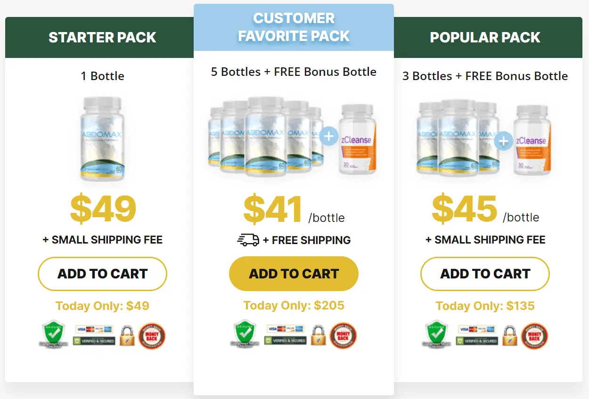The height and width of the screenshot is (399, 589).
Task: Select the Popular Pack header
Action: click(485, 37)
